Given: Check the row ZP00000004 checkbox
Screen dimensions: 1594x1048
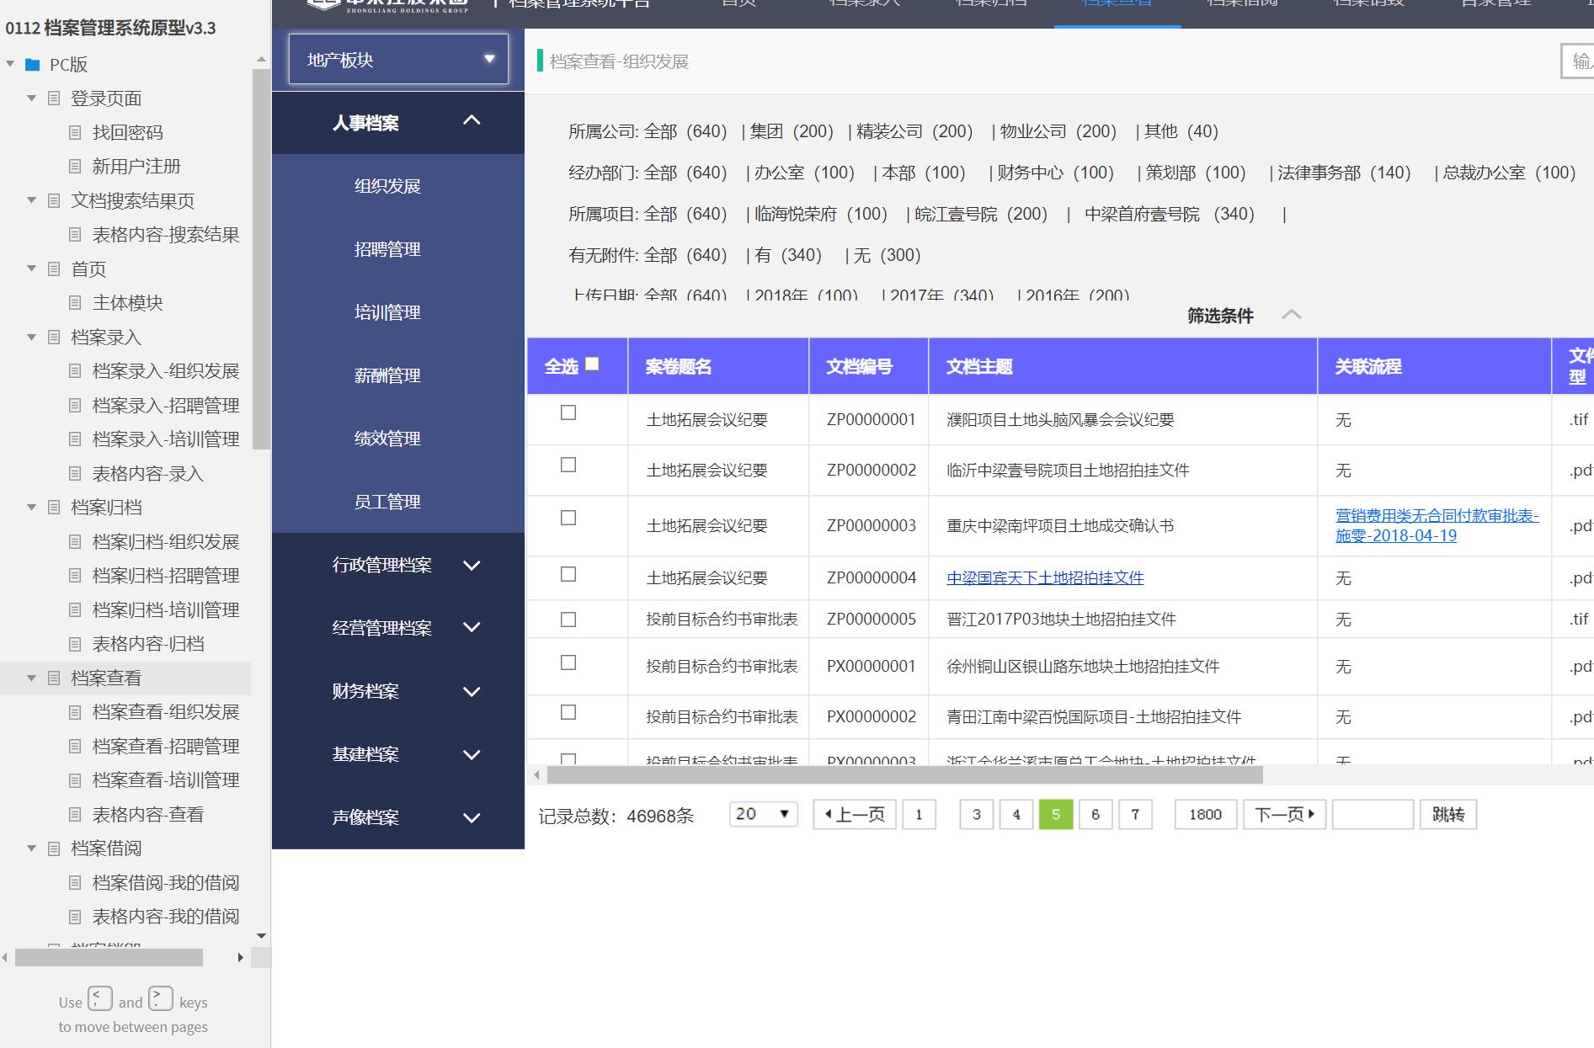Looking at the screenshot, I should [x=568, y=574].
